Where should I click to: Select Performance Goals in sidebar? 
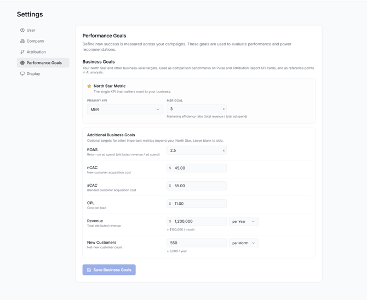(x=43, y=63)
